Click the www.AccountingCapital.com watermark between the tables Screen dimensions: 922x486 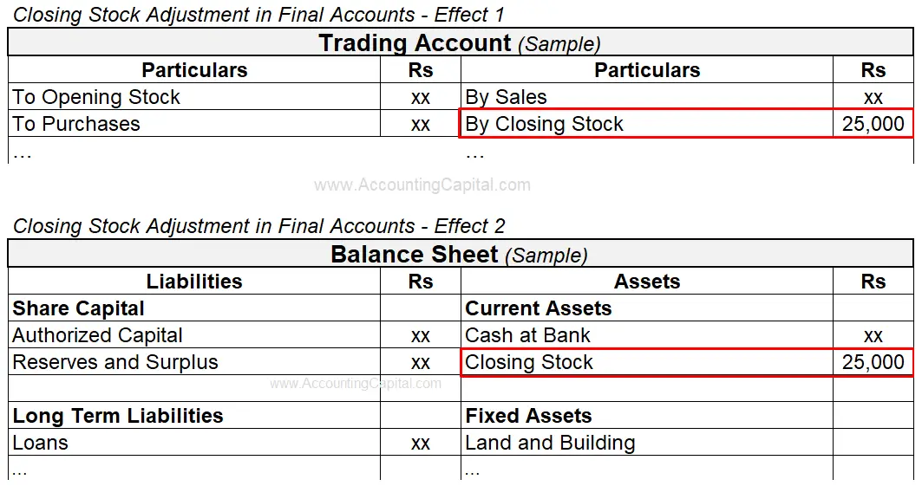[x=422, y=185]
